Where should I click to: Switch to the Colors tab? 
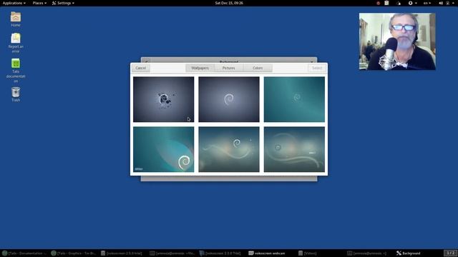tap(258, 68)
